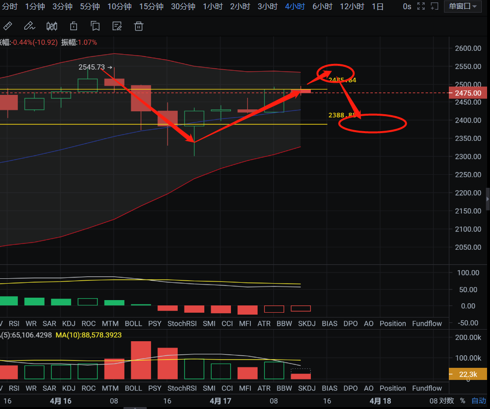This screenshot has width=490, height=409.
Task: Select PSY in the row above the volume panel
Action: pyautogui.click(x=154, y=323)
